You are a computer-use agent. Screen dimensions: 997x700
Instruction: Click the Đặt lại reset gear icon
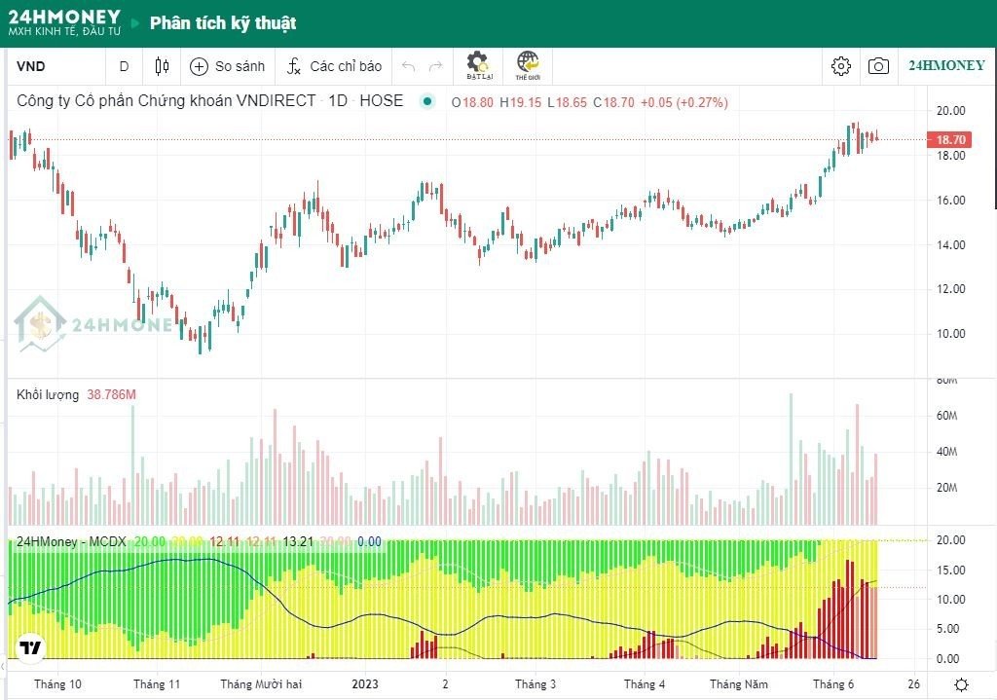(479, 65)
